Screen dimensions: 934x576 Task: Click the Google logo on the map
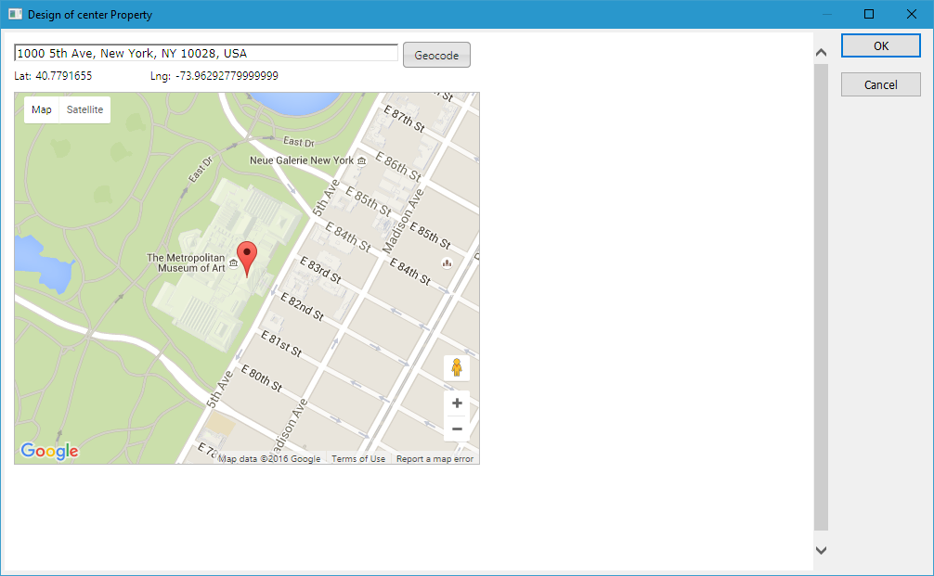[49, 451]
